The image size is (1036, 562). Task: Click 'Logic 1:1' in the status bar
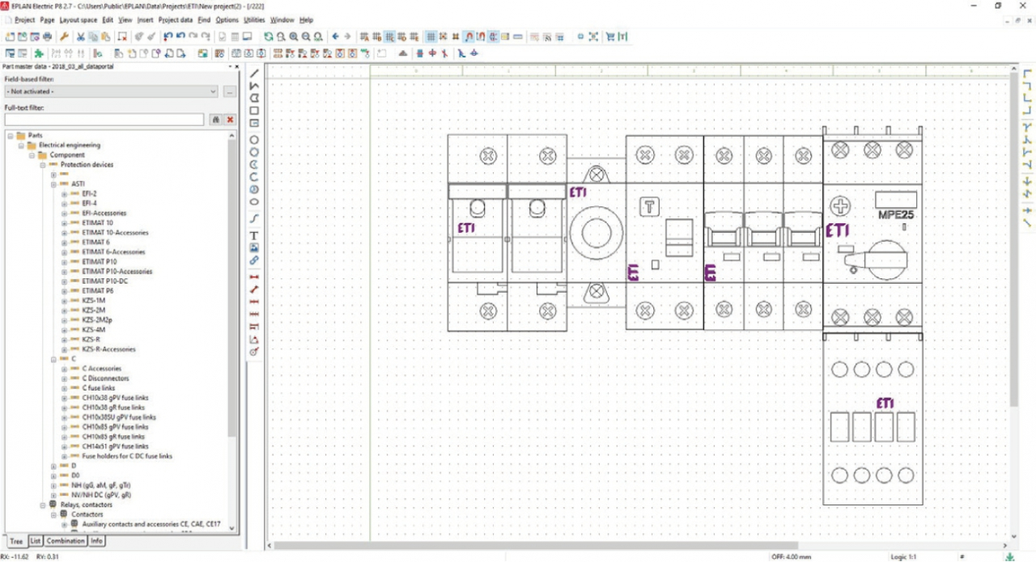pos(903,556)
